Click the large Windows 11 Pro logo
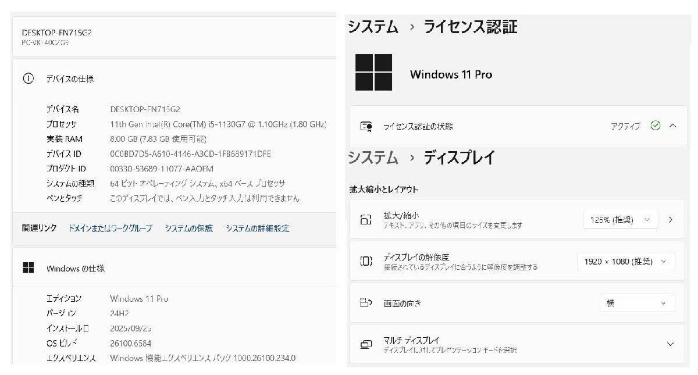Image resolution: width=698 pixels, height=375 pixels. coord(374,72)
